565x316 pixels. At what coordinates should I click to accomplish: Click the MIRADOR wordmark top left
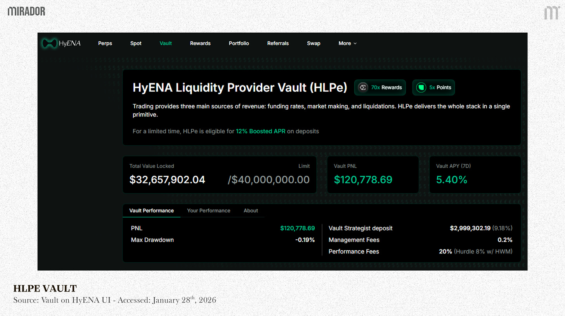[x=26, y=11]
